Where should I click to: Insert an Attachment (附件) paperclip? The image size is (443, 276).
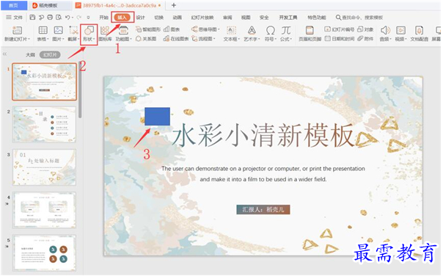365,39
